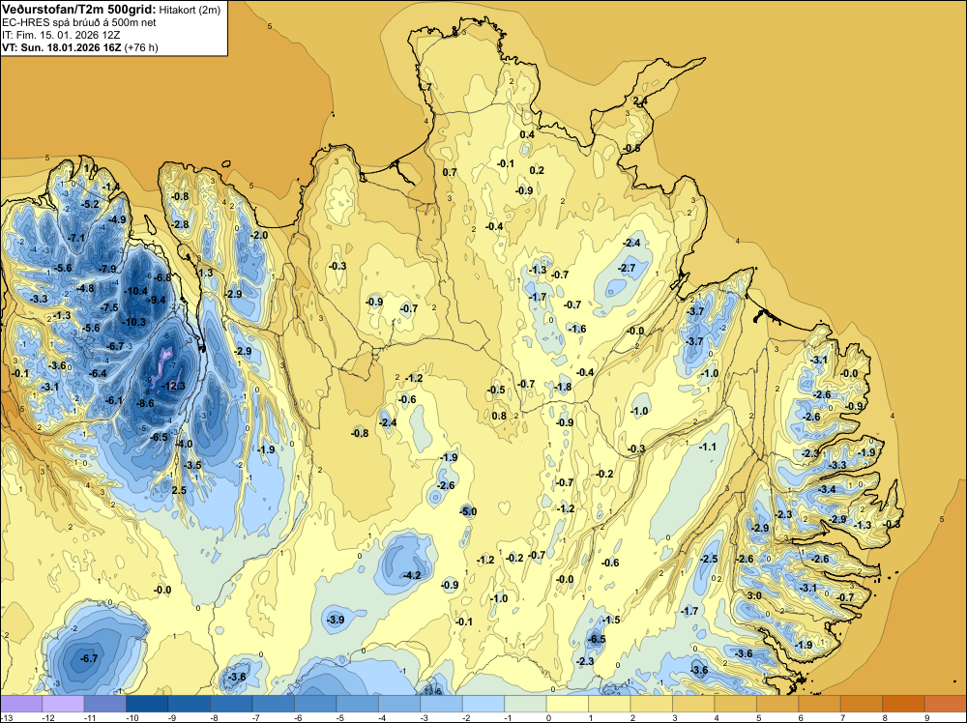Select the -3 legend color swatch

(x=441, y=704)
